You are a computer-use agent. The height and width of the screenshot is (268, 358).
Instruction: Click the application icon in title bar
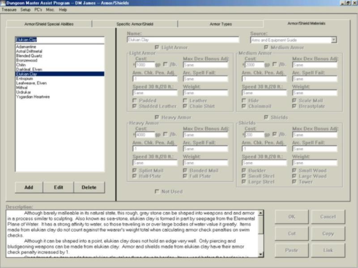click(4, 3)
